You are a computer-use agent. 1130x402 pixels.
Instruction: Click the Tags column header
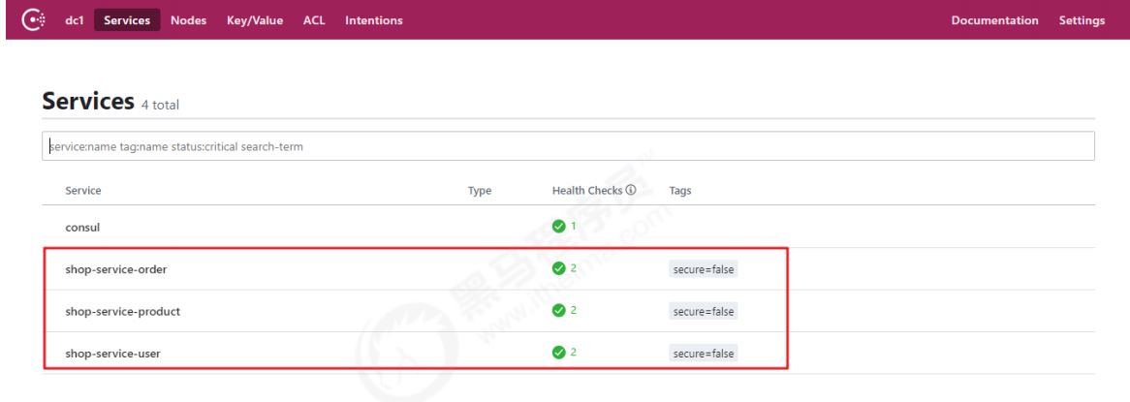679,190
